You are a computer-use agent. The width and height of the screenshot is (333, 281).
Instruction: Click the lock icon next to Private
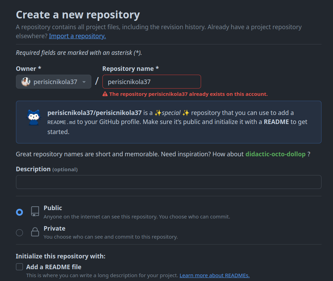(35, 232)
